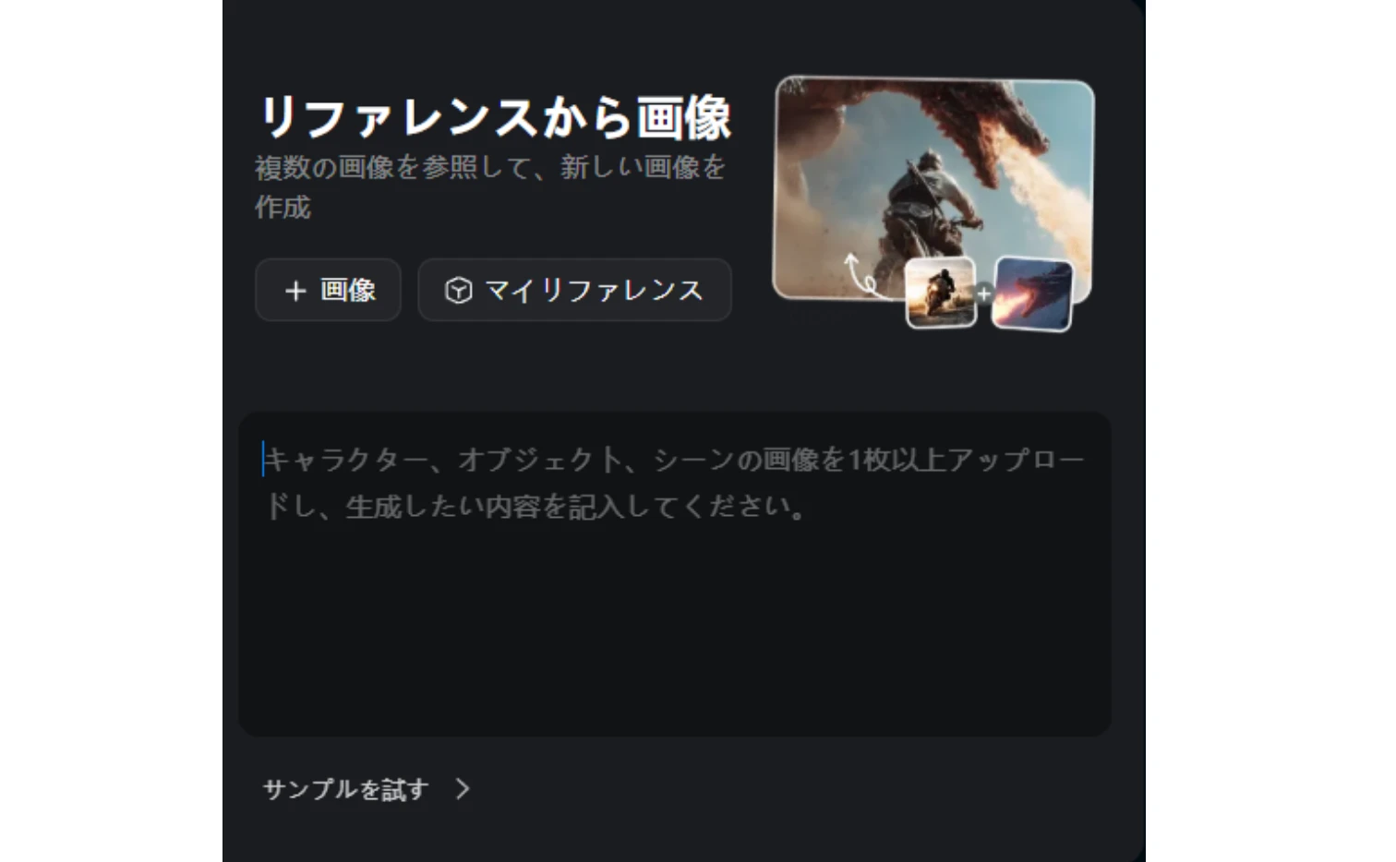The width and height of the screenshot is (1396, 862).
Task: Expand the chevron next to サンプルを試す
Action: tap(463, 789)
